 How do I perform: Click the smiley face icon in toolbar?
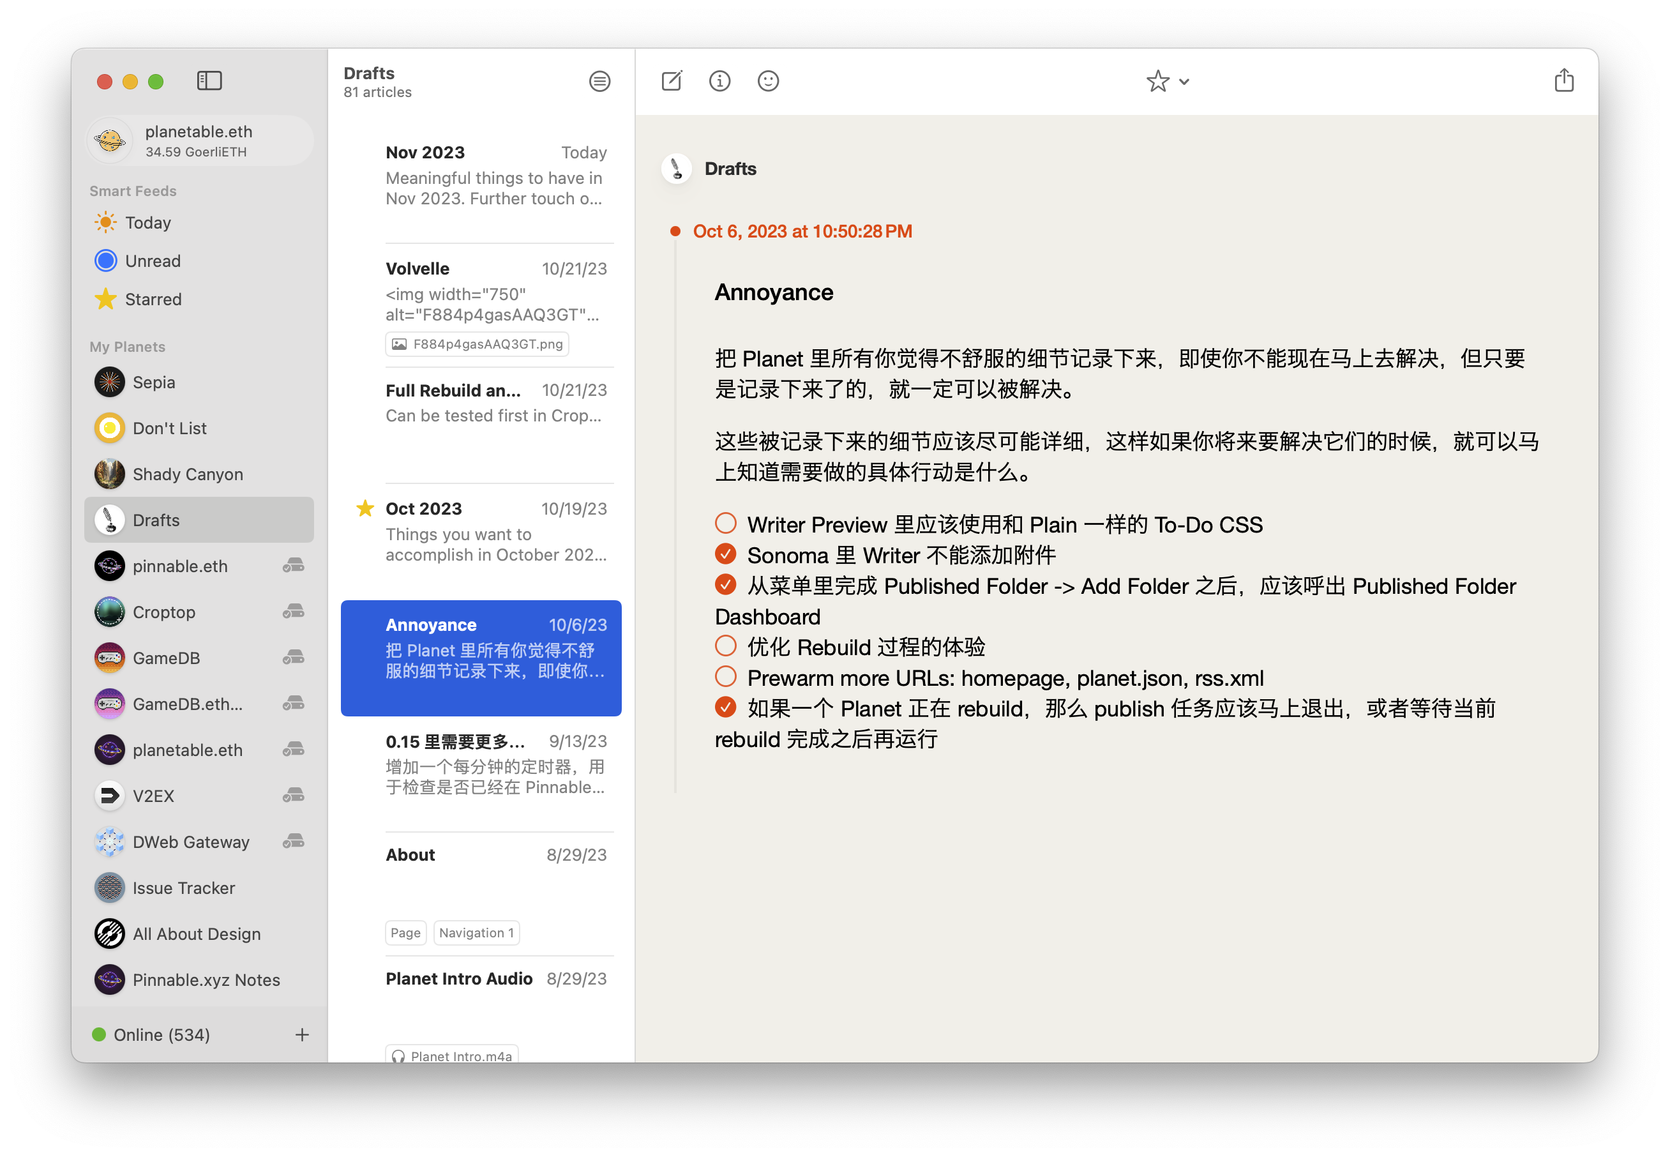[x=767, y=80]
